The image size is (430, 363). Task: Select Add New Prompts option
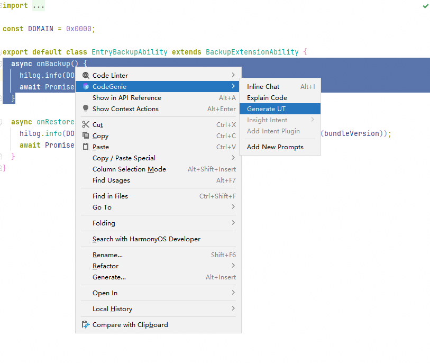(275, 147)
